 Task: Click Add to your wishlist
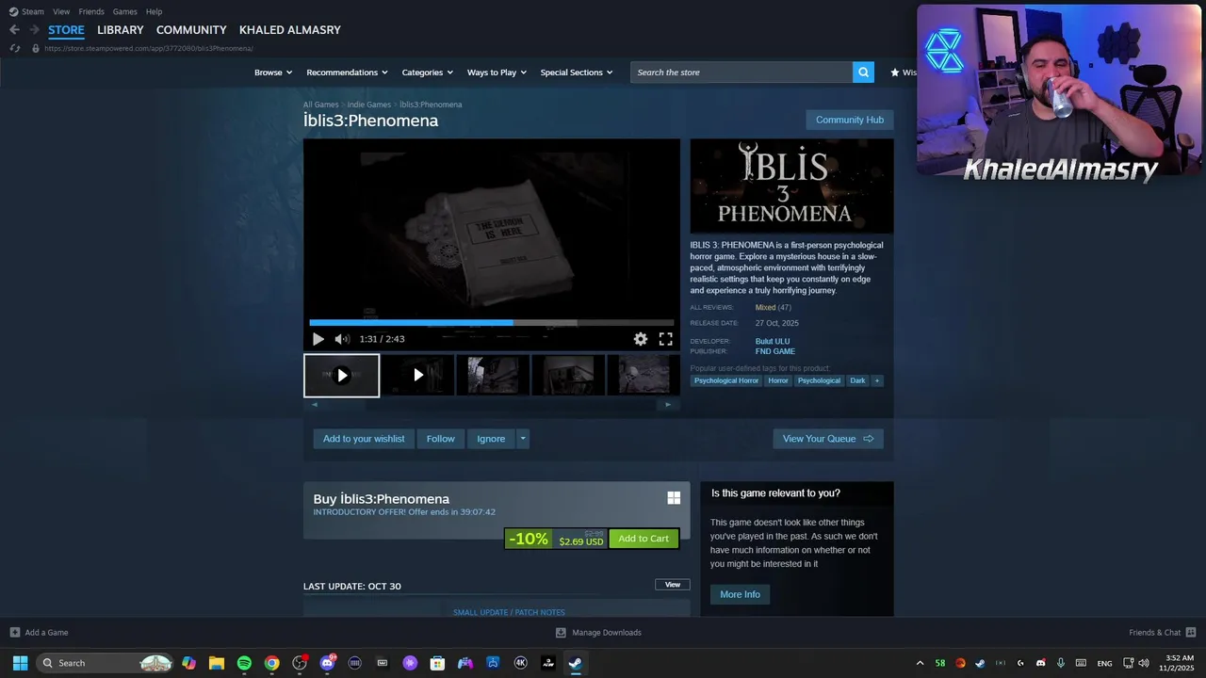(x=364, y=439)
